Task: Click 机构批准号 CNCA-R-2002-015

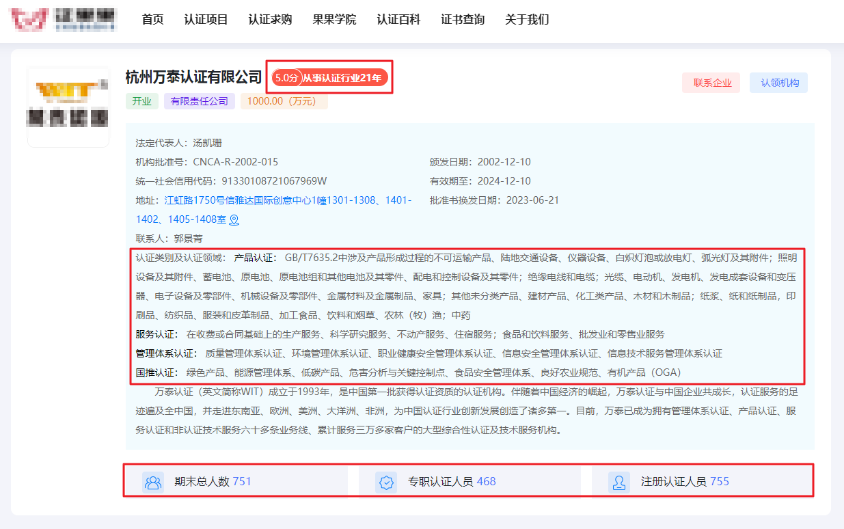Action: click(207, 162)
